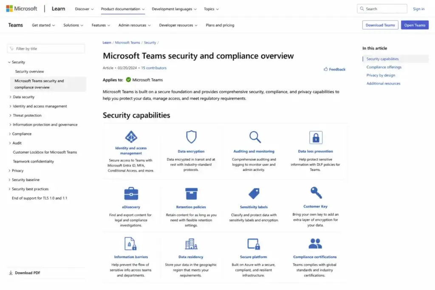Click the Information barriers document lock icon
Screen dimensions: 435x290
pos(130,244)
